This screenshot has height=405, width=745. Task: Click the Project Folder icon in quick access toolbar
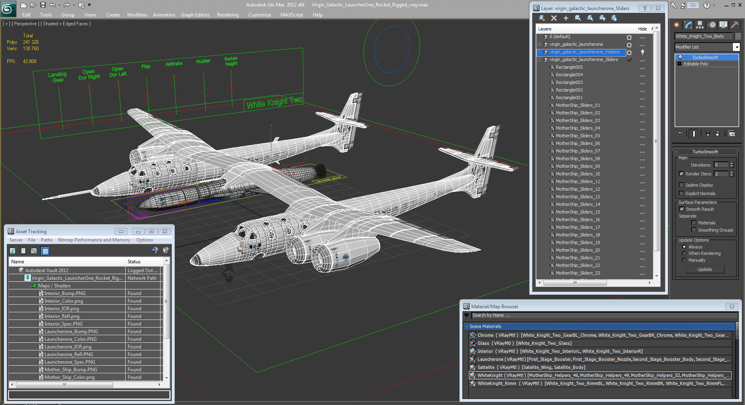tap(81, 5)
